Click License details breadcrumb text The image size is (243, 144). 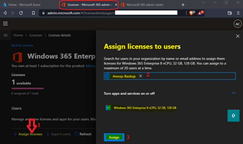[60, 35]
